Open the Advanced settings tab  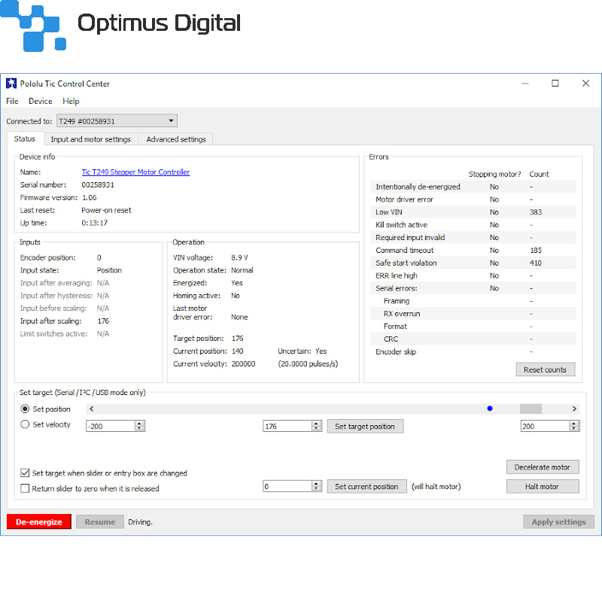[x=176, y=139]
